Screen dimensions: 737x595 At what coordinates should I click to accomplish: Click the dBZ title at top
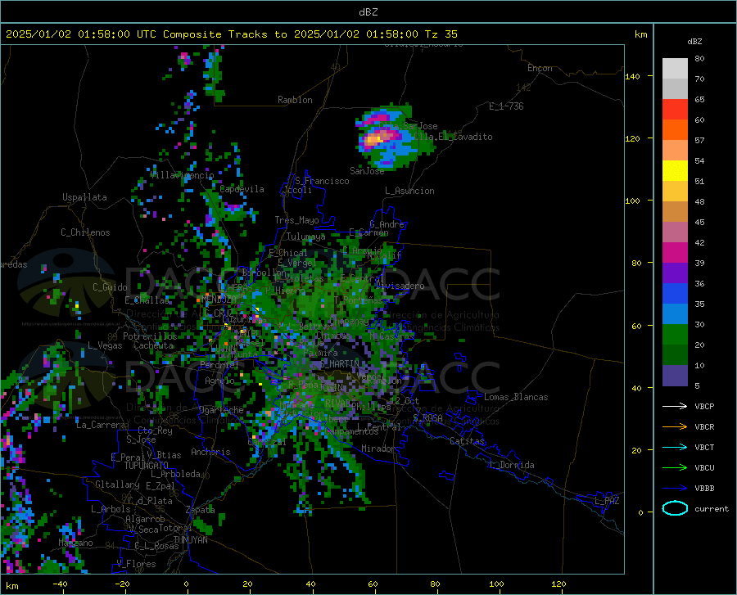tap(368, 12)
